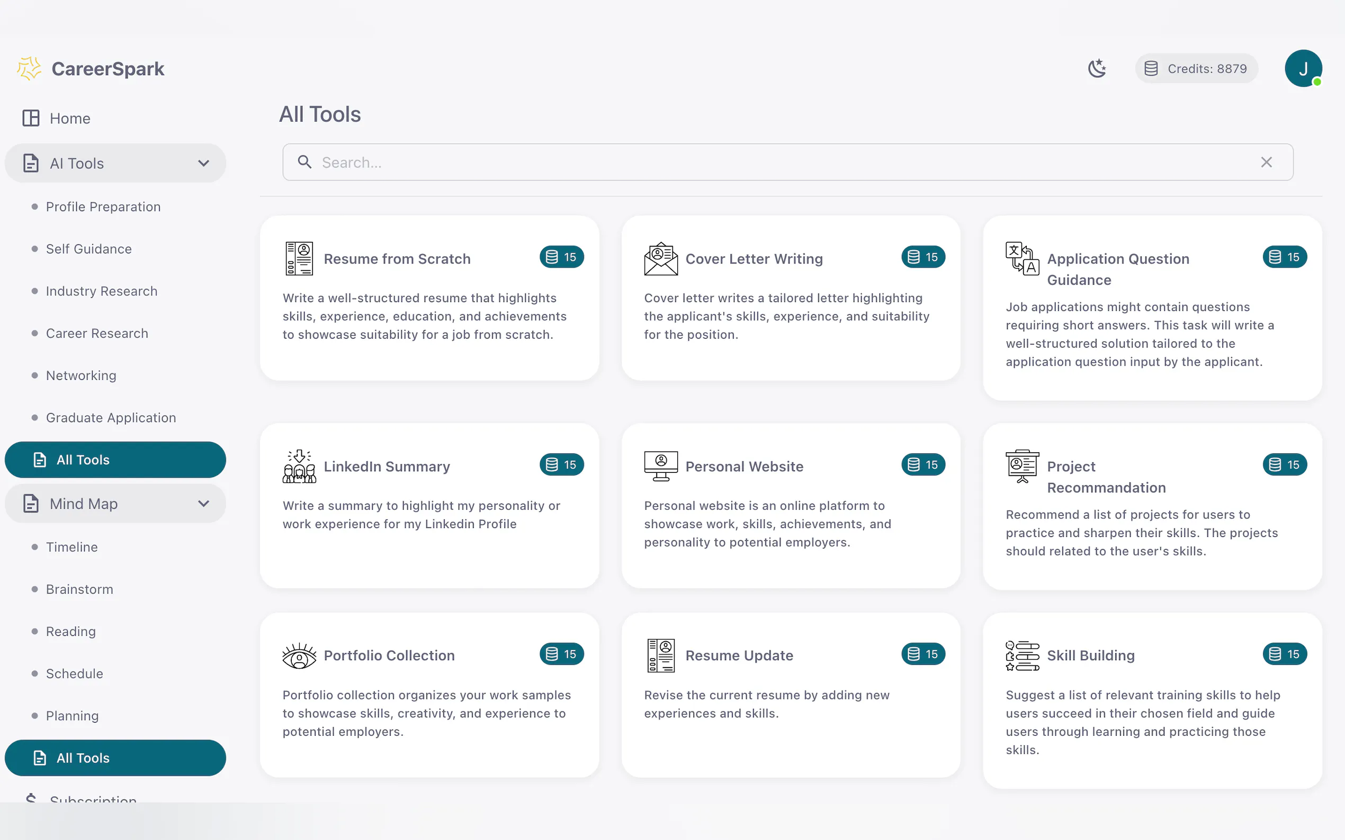Click the Project Recommendation presentation icon
The image size is (1345, 840).
click(1022, 466)
